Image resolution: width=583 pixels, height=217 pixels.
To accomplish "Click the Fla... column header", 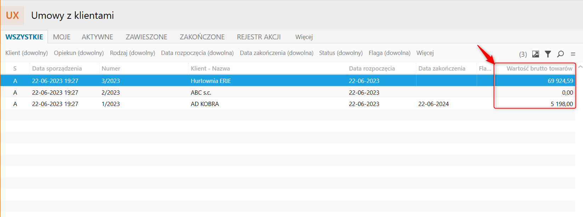I will click(x=485, y=68).
